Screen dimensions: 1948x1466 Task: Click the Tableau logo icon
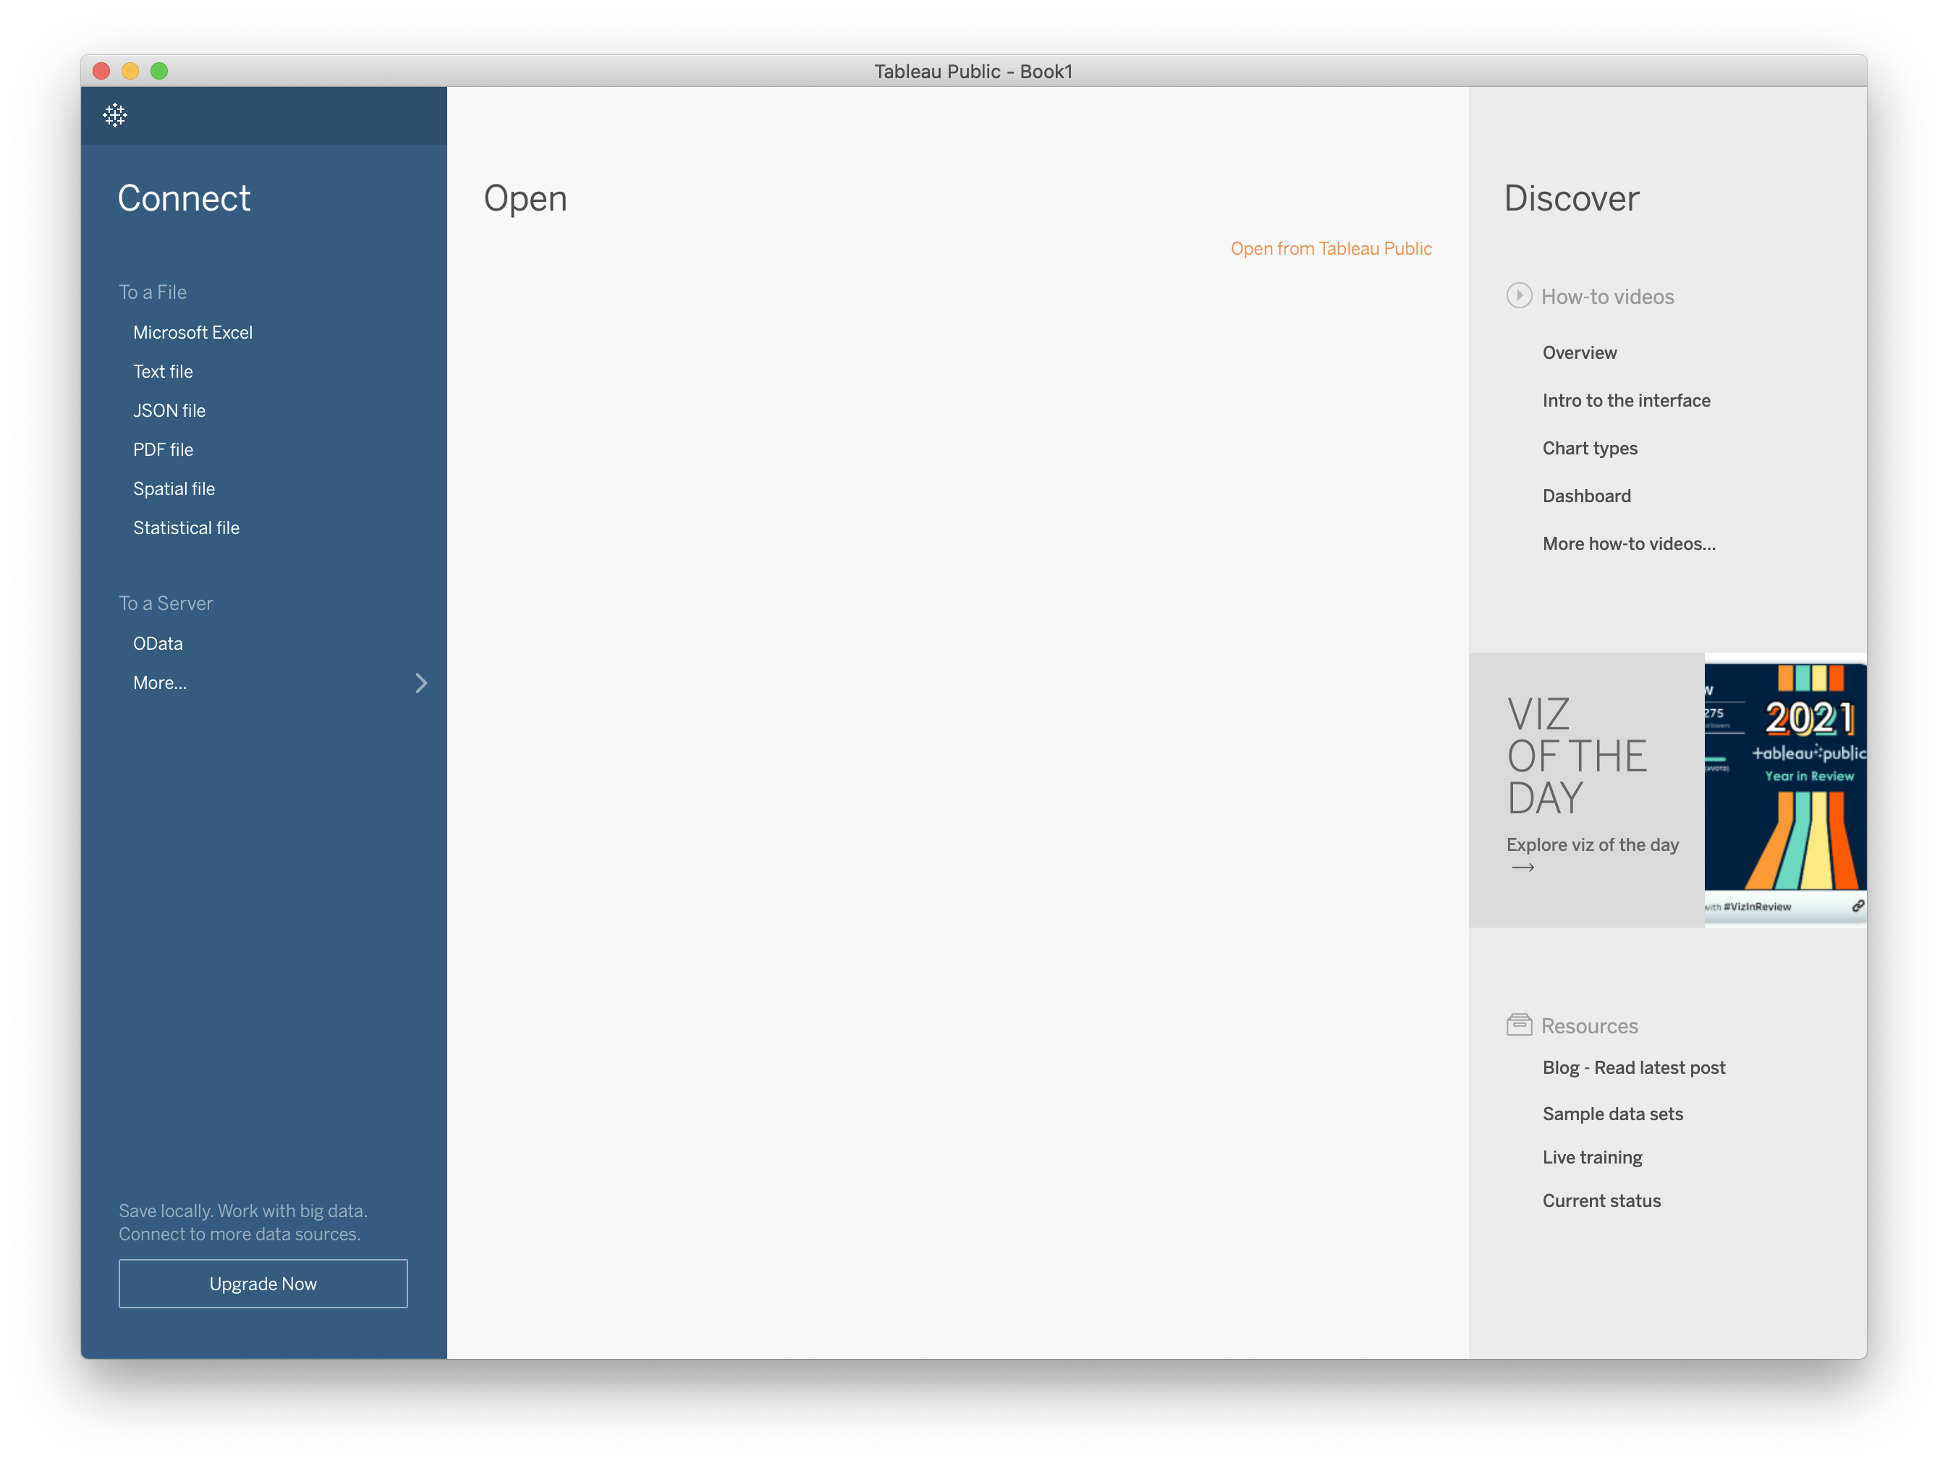tap(114, 115)
